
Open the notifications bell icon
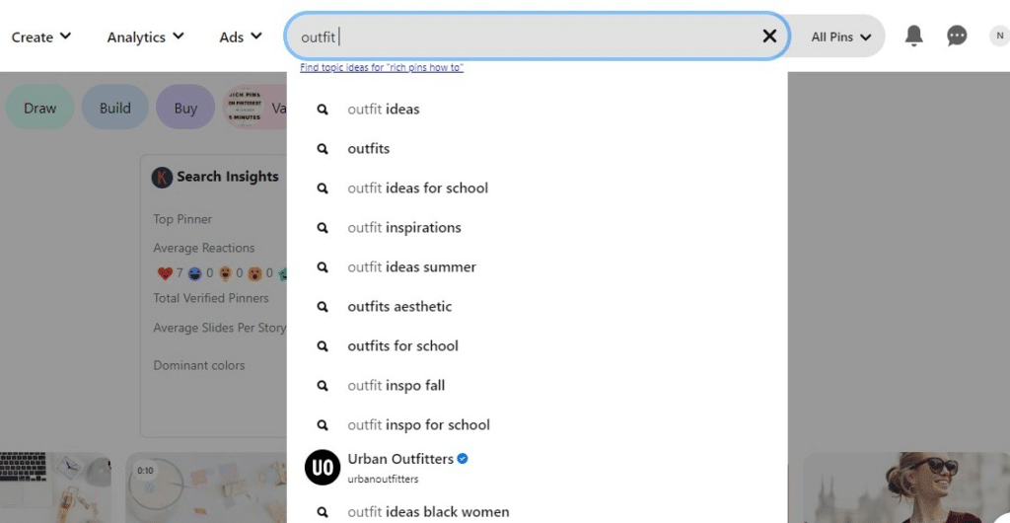913,37
